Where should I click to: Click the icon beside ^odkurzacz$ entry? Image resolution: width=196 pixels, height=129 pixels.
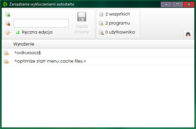[x=6, y=53]
